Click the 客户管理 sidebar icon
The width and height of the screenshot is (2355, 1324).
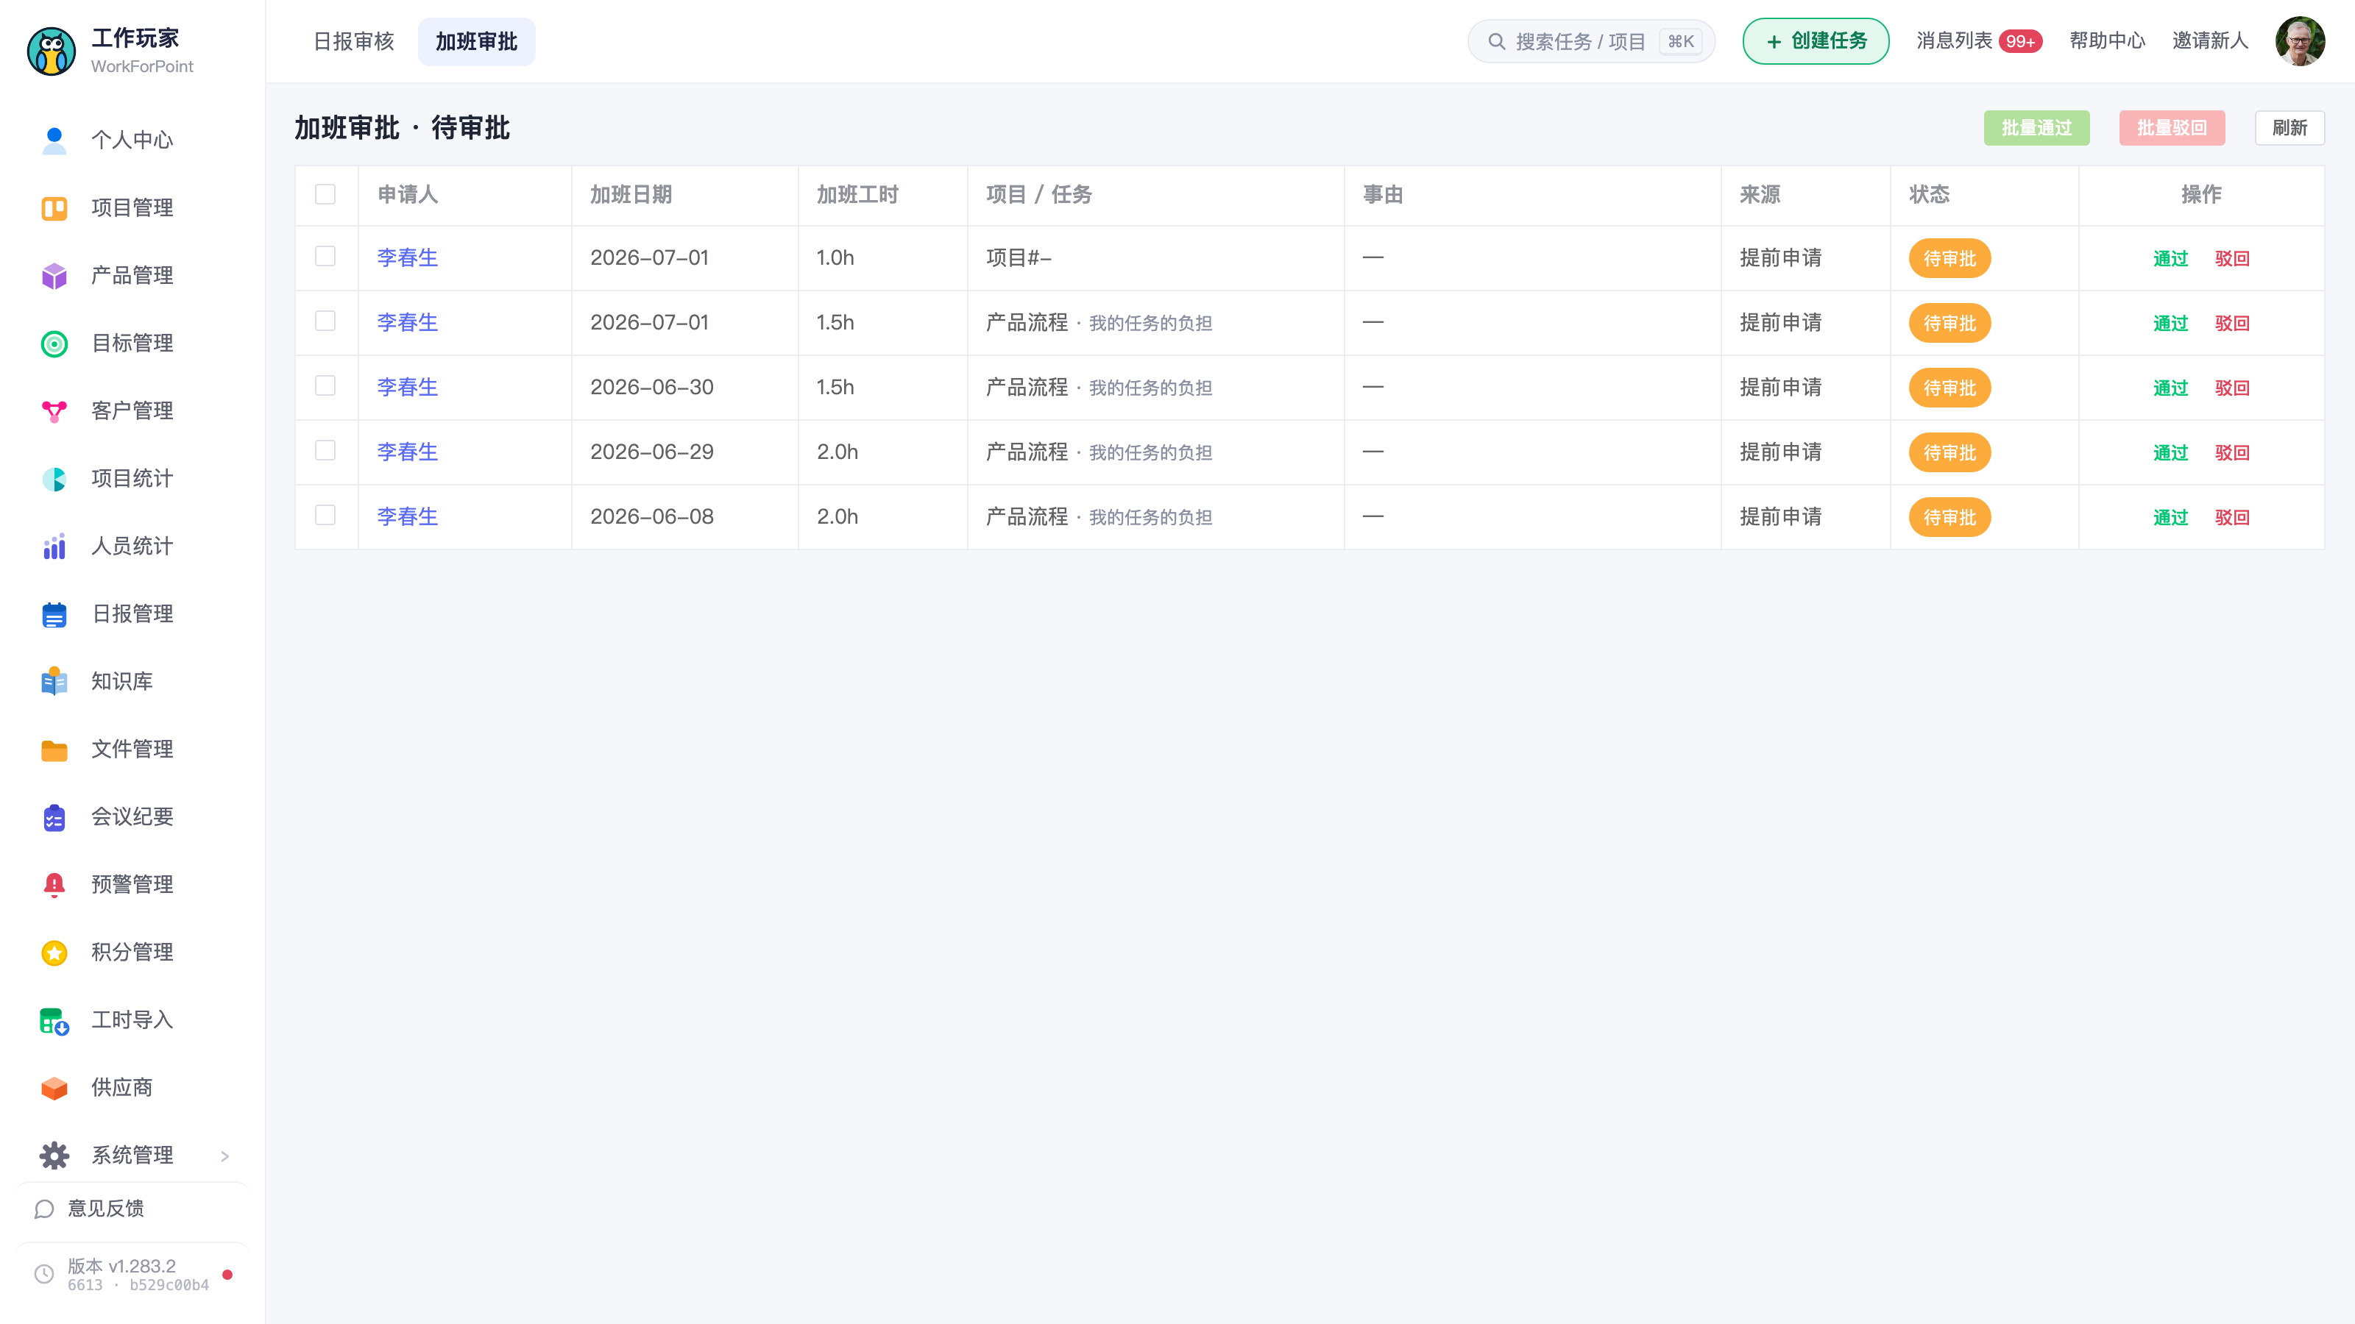pos(54,411)
